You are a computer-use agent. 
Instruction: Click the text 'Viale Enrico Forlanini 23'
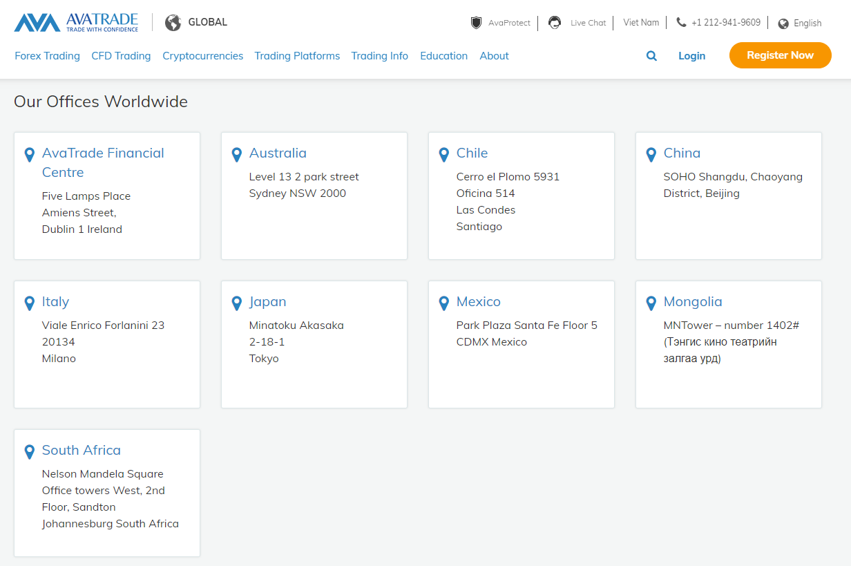(104, 326)
